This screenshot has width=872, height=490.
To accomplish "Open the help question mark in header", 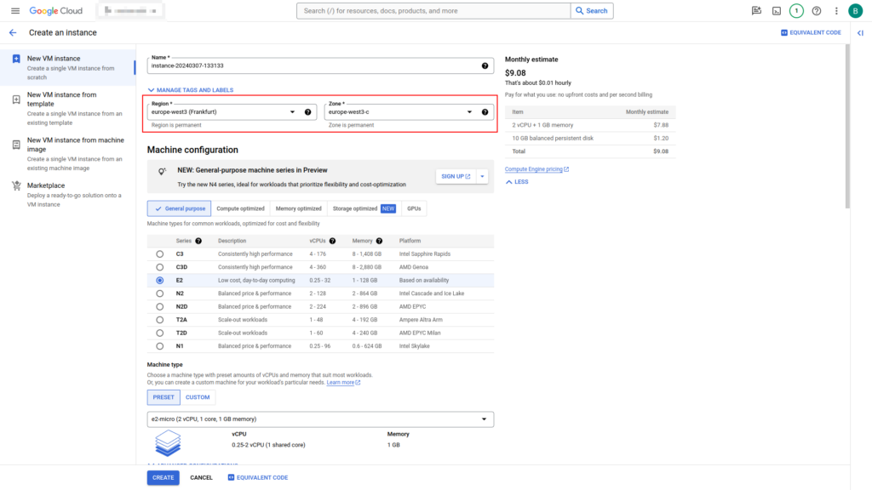I will point(817,11).
